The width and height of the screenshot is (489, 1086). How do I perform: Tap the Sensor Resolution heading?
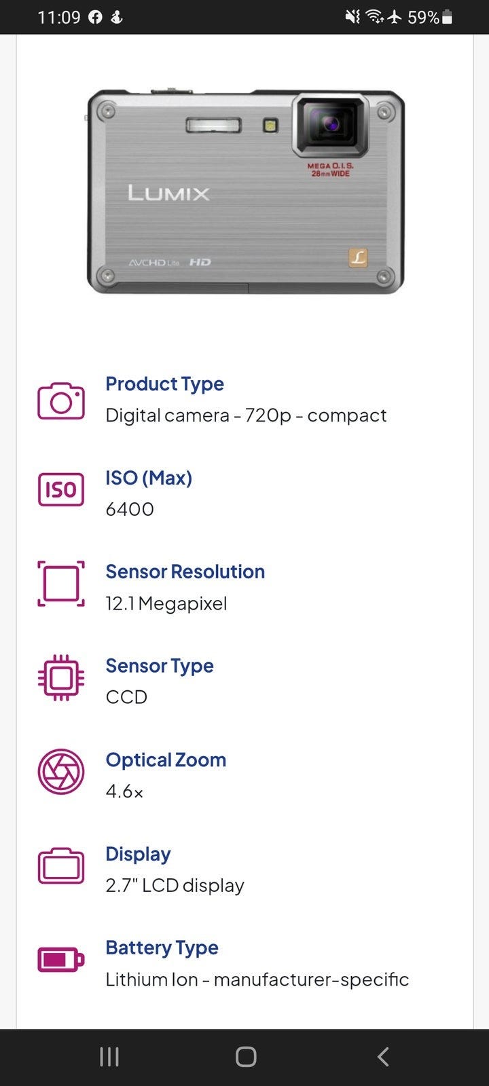tap(185, 572)
